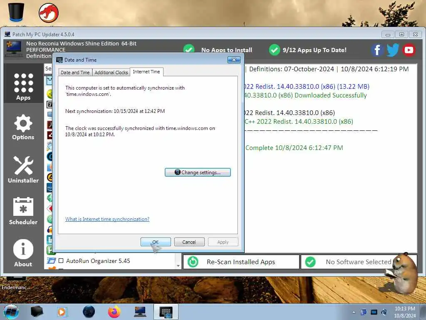Click the AutoRun Organizer app icon in list

tap(51, 261)
